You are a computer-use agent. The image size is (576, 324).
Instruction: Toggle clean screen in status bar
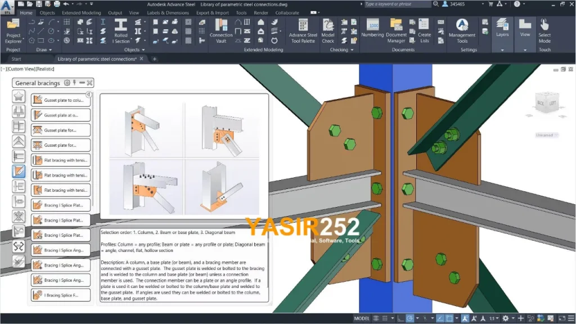(x=562, y=318)
